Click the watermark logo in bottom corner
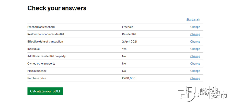The height and width of the screenshot is (105, 230). point(203,94)
